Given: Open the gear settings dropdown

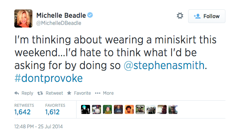Looking at the screenshot, I should (x=180, y=16).
